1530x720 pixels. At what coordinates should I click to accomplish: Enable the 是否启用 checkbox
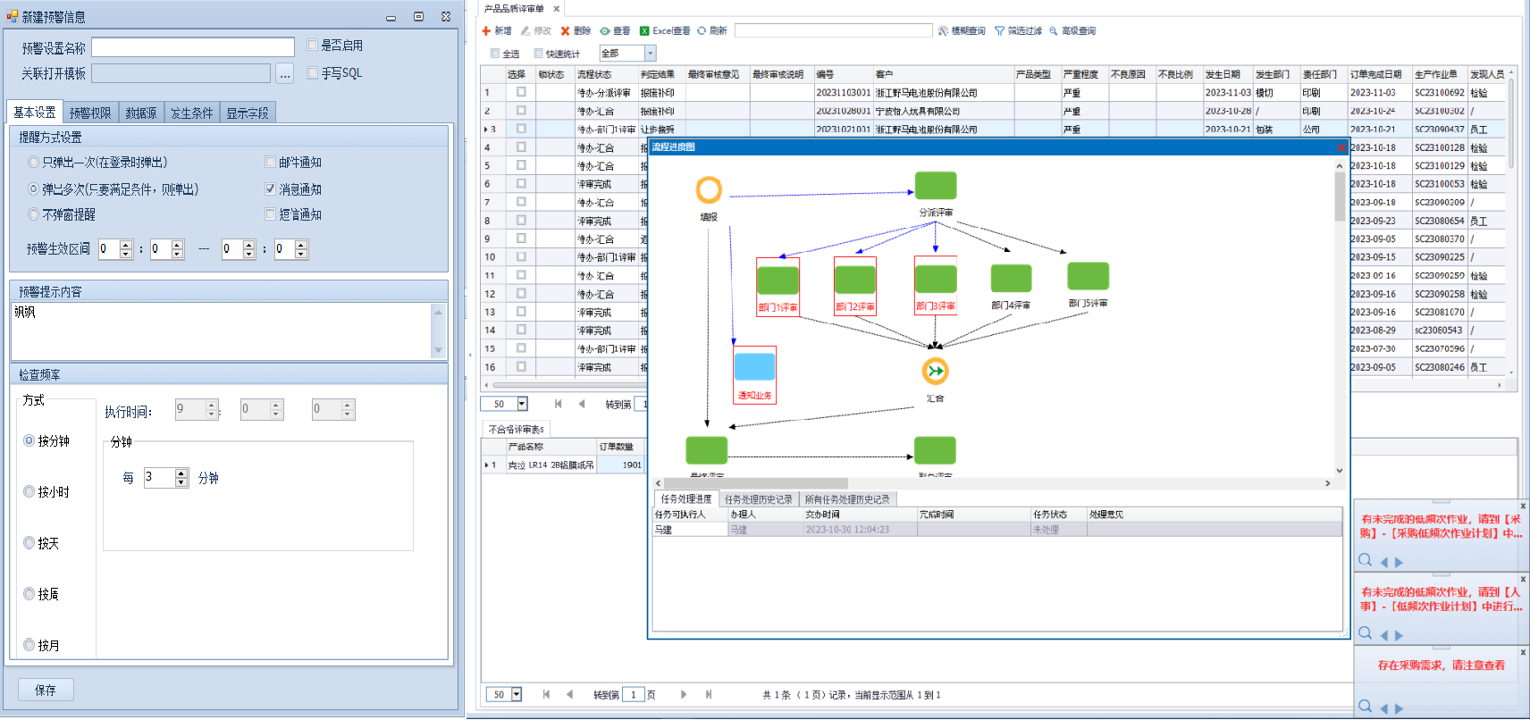tap(312, 45)
